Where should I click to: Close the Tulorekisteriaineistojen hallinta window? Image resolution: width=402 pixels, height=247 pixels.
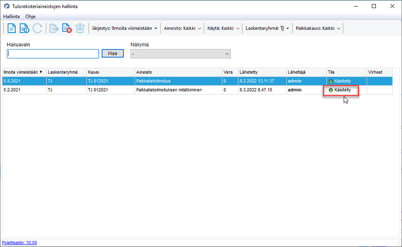click(x=392, y=6)
